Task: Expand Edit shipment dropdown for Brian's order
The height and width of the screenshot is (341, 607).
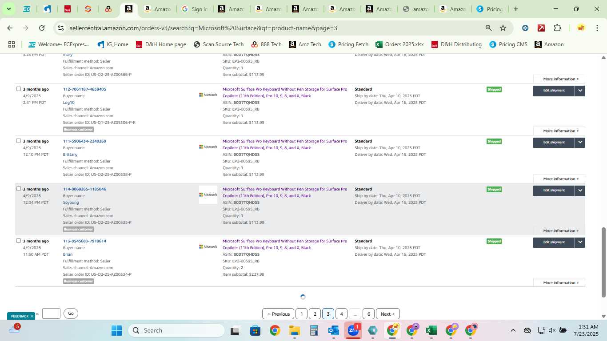Action: 580,242
